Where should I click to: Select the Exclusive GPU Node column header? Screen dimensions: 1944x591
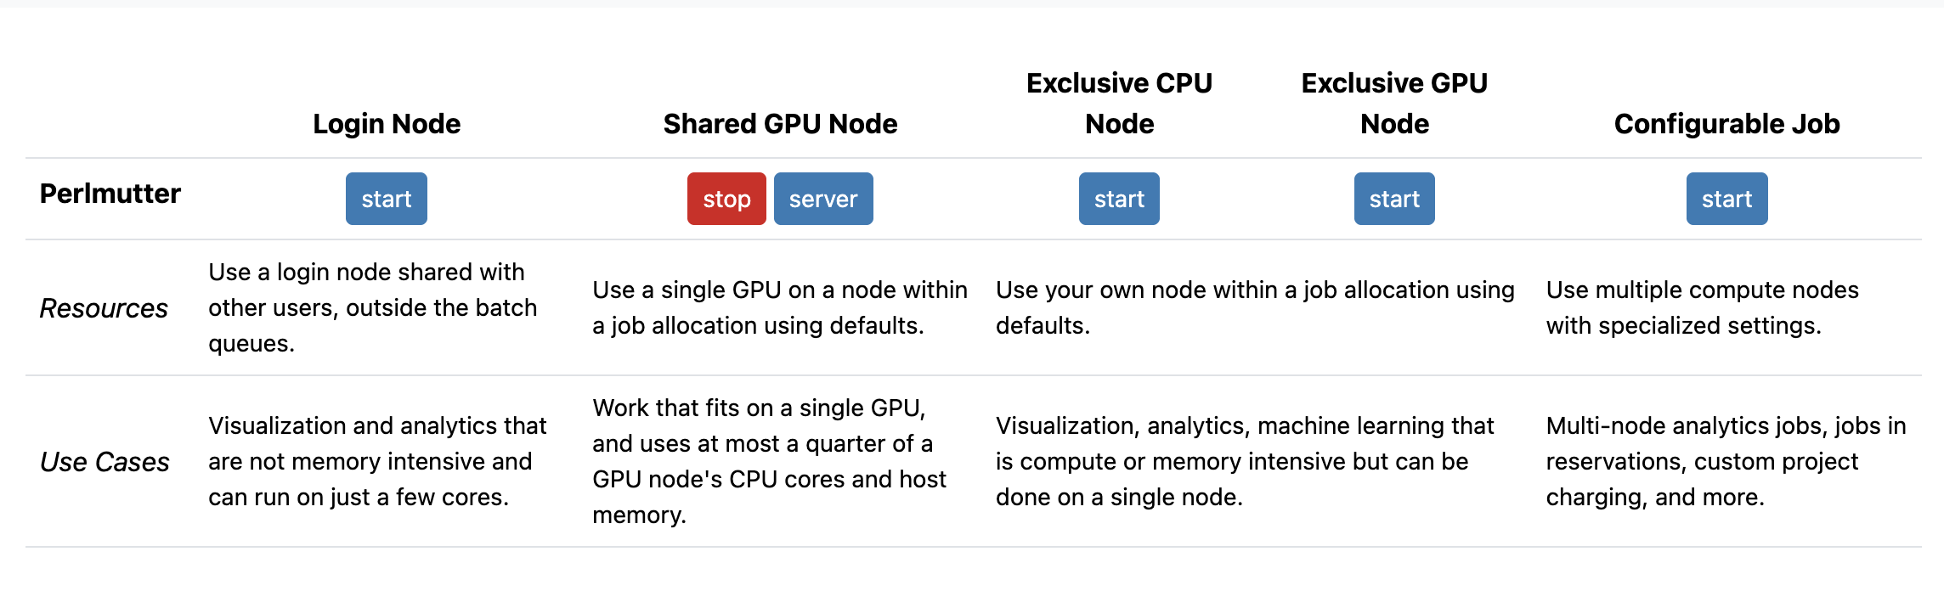[1393, 103]
